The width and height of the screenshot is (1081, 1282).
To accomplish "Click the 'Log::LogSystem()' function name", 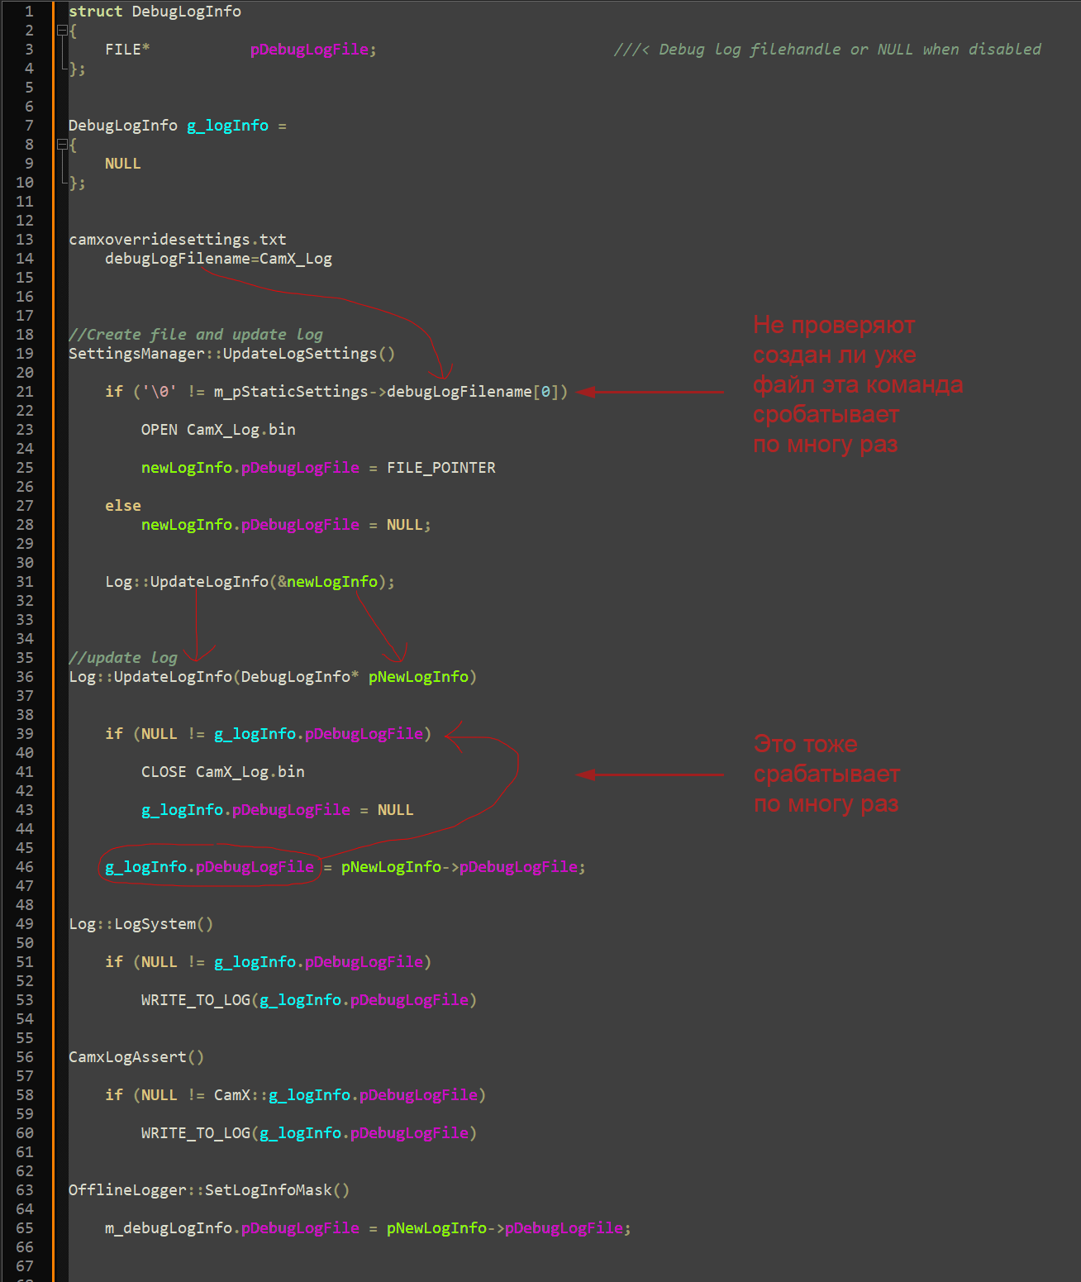I will pyautogui.click(x=141, y=924).
